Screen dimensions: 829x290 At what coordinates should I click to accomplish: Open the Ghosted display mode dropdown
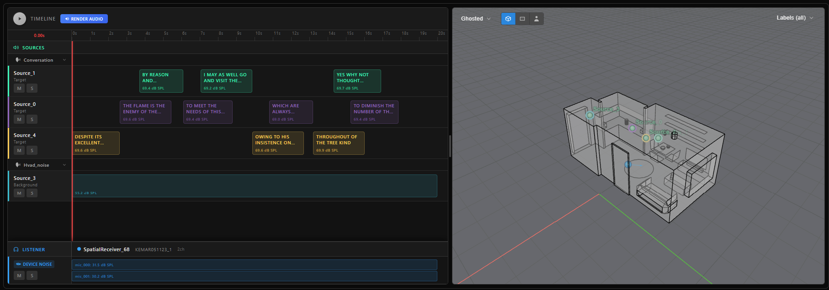click(x=476, y=19)
